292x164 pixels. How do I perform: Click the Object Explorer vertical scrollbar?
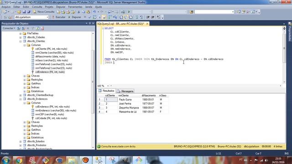click(x=93, y=82)
